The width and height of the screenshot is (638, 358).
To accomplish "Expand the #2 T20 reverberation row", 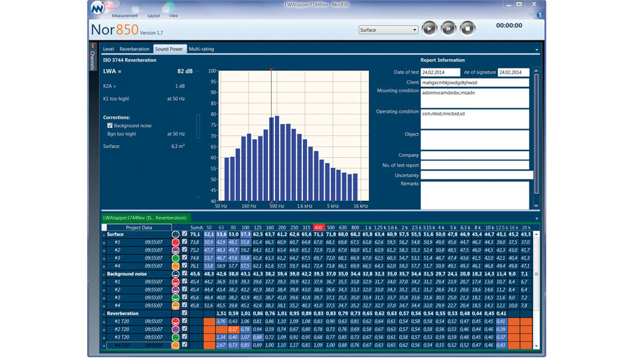I will pyautogui.click(x=104, y=329).
